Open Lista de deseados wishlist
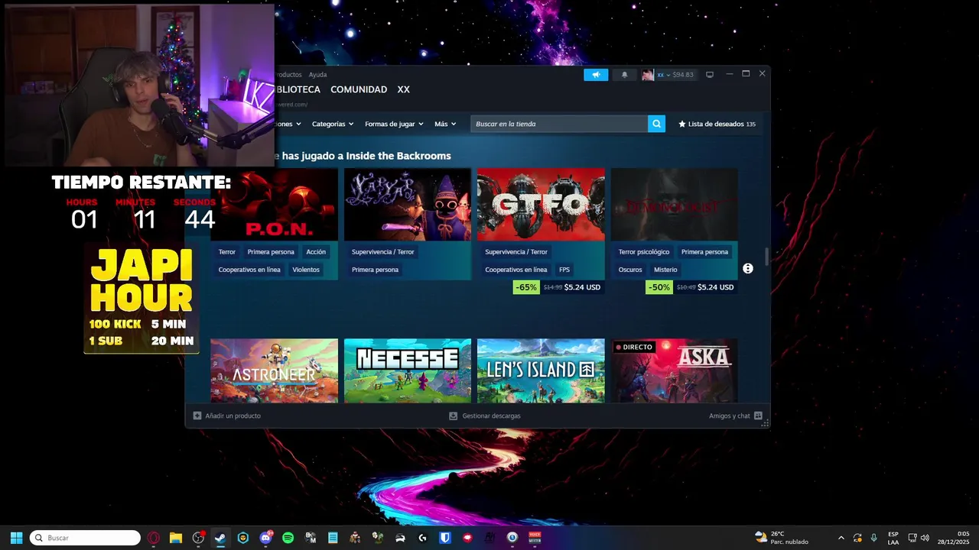Image resolution: width=979 pixels, height=550 pixels. click(x=717, y=124)
